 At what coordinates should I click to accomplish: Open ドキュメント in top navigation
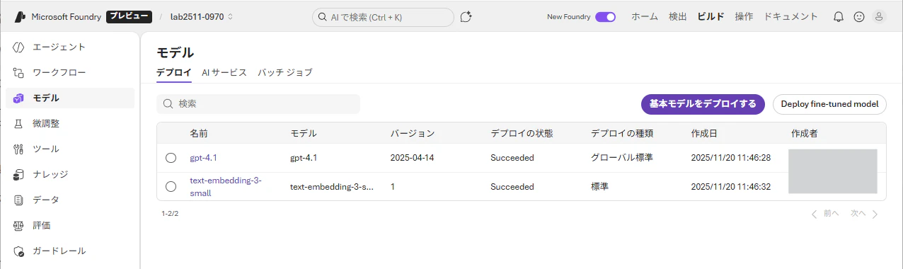pos(790,16)
